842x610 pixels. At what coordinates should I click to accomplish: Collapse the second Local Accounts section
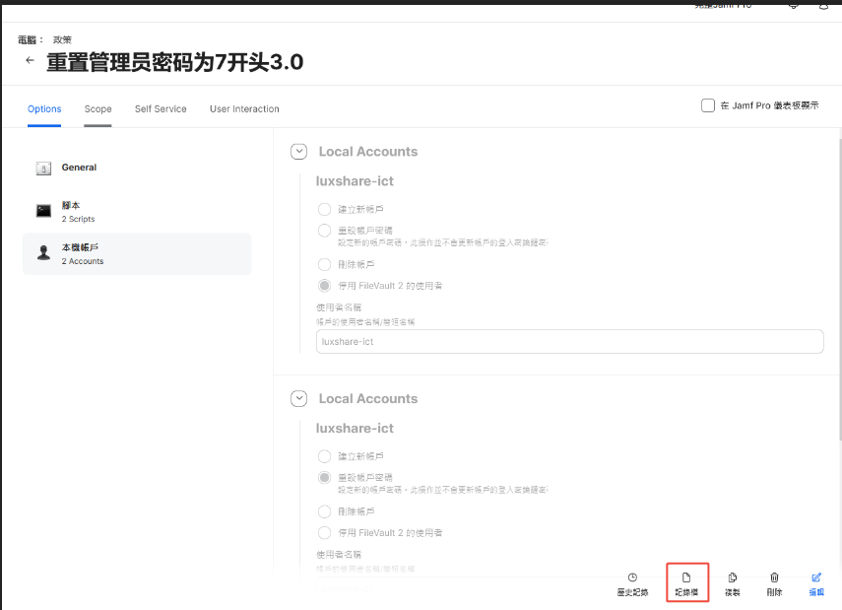[298, 399]
